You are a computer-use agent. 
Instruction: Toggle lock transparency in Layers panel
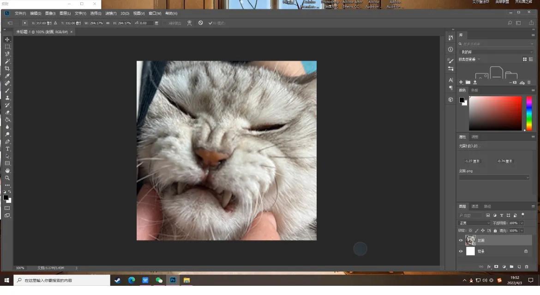pos(469,230)
